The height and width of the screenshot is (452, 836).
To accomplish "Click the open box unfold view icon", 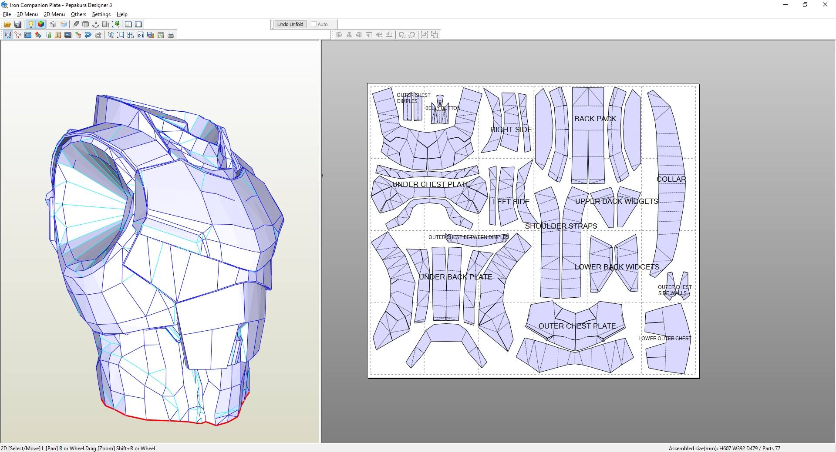I will 64,24.
